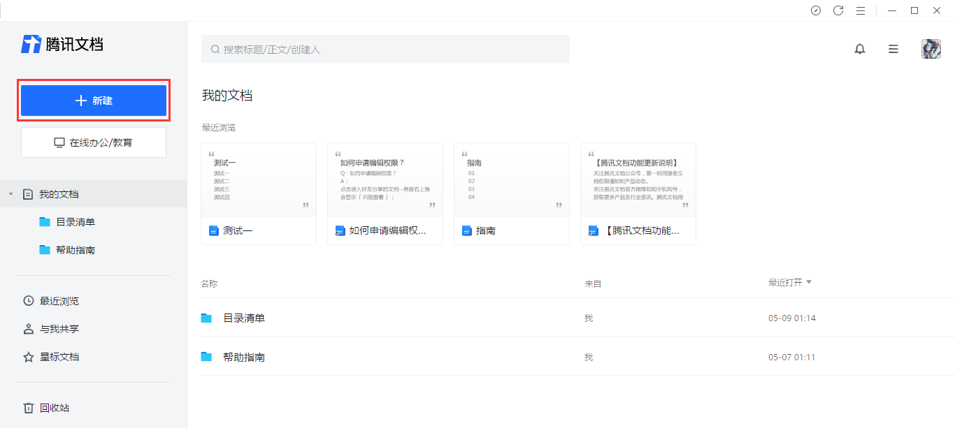Viewport: 955px width, 428px height.
Task: Click the plus icon in 新建
Action: 80,101
